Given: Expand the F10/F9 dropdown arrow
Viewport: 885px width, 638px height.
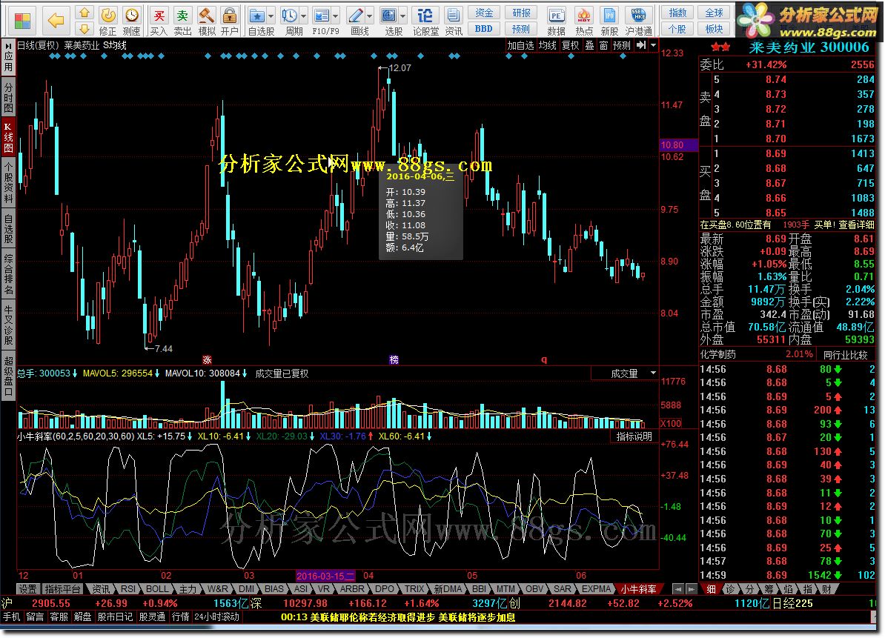Looking at the screenshot, I should [336, 16].
